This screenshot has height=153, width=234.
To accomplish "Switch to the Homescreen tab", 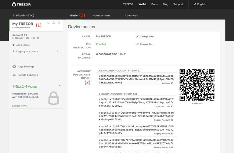I will pyautogui.click(x=101, y=15).
